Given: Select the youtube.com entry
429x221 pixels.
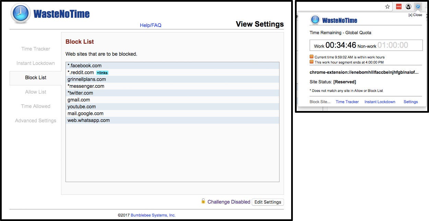Looking at the screenshot, I should pos(172,107).
